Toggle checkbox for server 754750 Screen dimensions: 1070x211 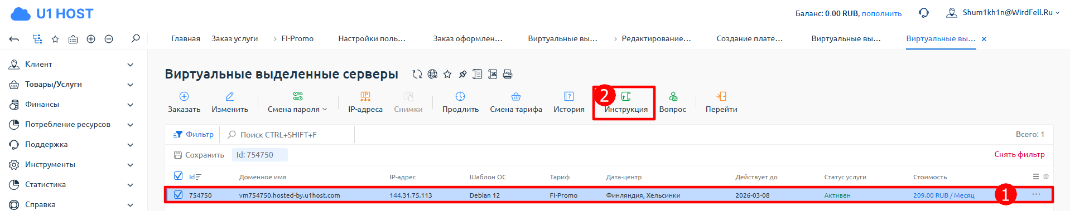[x=179, y=195]
